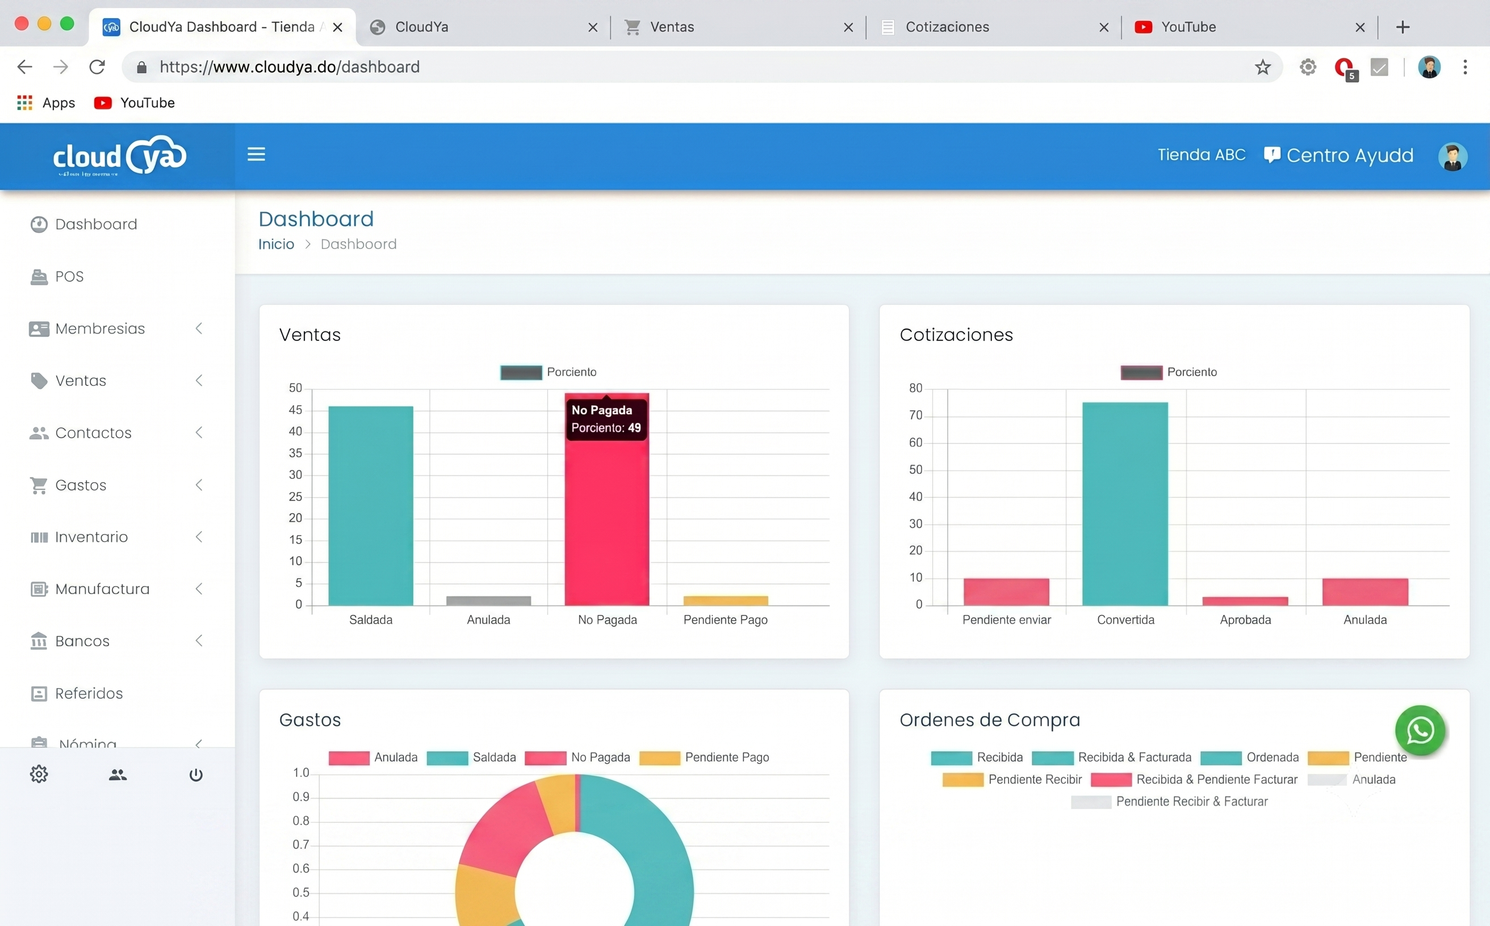The height and width of the screenshot is (926, 1490).
Task: Click the power logout icon in sidebar
Action: [x=196, y=775]
